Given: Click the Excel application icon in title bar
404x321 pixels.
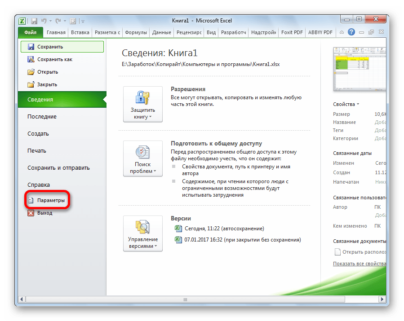Looking at the screenshot, I should pyautogui.click(x=22, y=21).
